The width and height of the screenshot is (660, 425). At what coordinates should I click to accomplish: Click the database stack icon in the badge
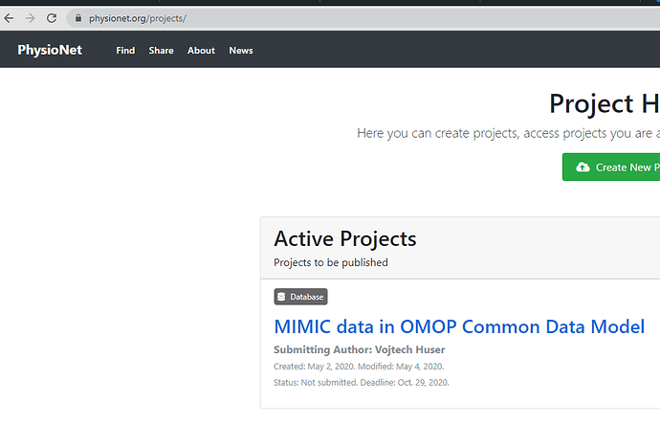point(281,297)
